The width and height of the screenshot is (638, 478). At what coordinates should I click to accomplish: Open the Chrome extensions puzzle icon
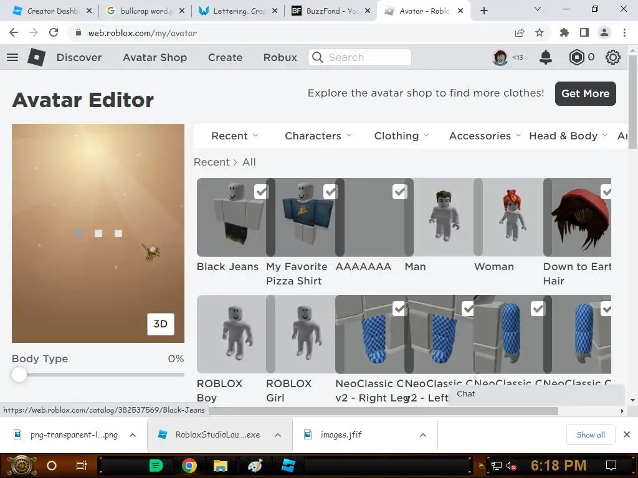564,32
